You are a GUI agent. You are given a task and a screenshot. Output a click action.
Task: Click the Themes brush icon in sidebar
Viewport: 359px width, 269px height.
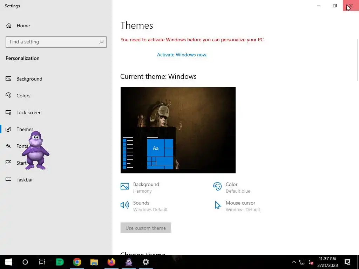click(x=8, y=129)
